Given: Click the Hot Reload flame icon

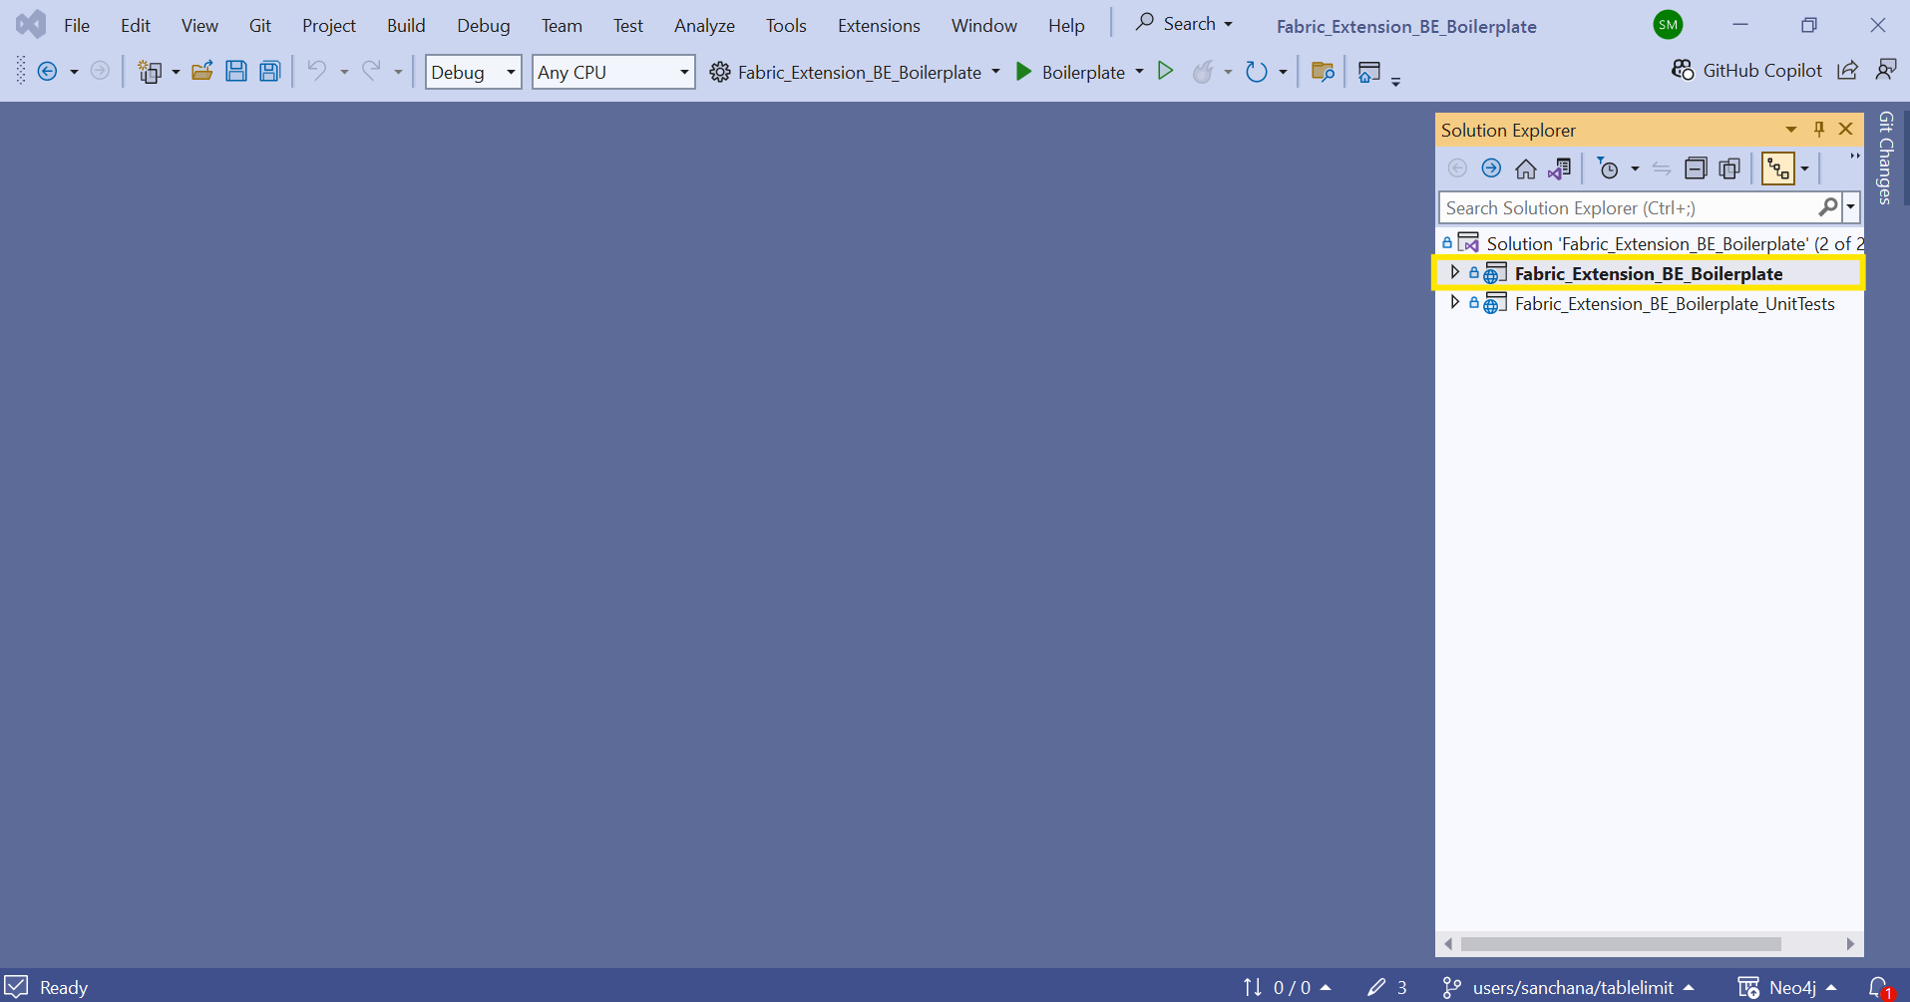Looking at the screenshot, I should click(1204, 71).
